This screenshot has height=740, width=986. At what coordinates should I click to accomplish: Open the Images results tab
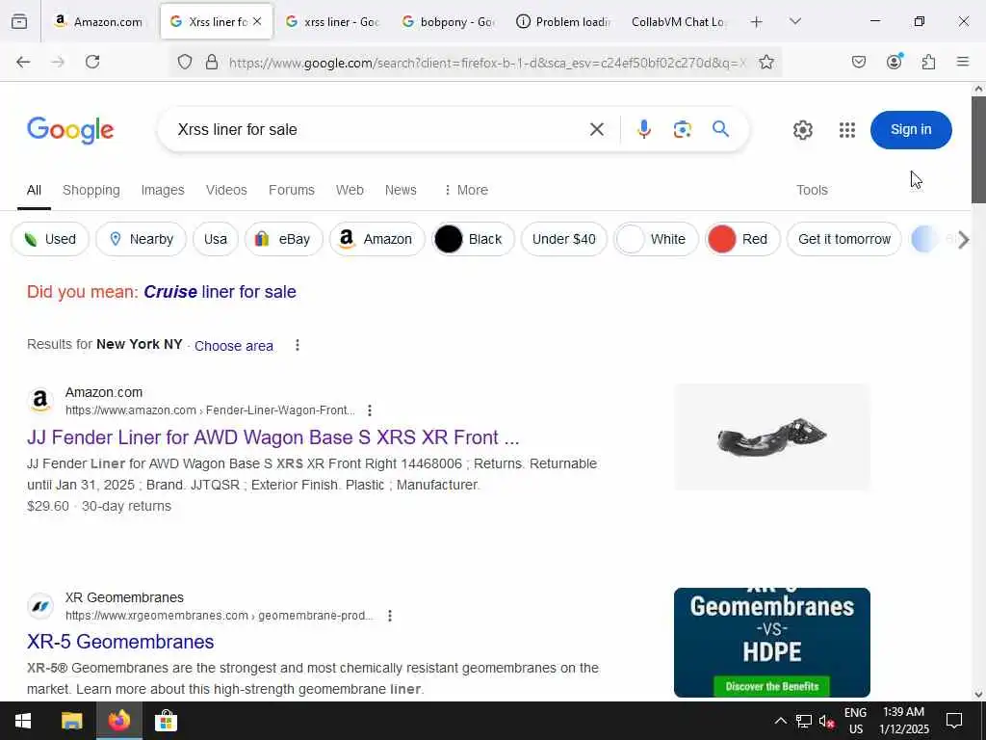pos(162,190)
